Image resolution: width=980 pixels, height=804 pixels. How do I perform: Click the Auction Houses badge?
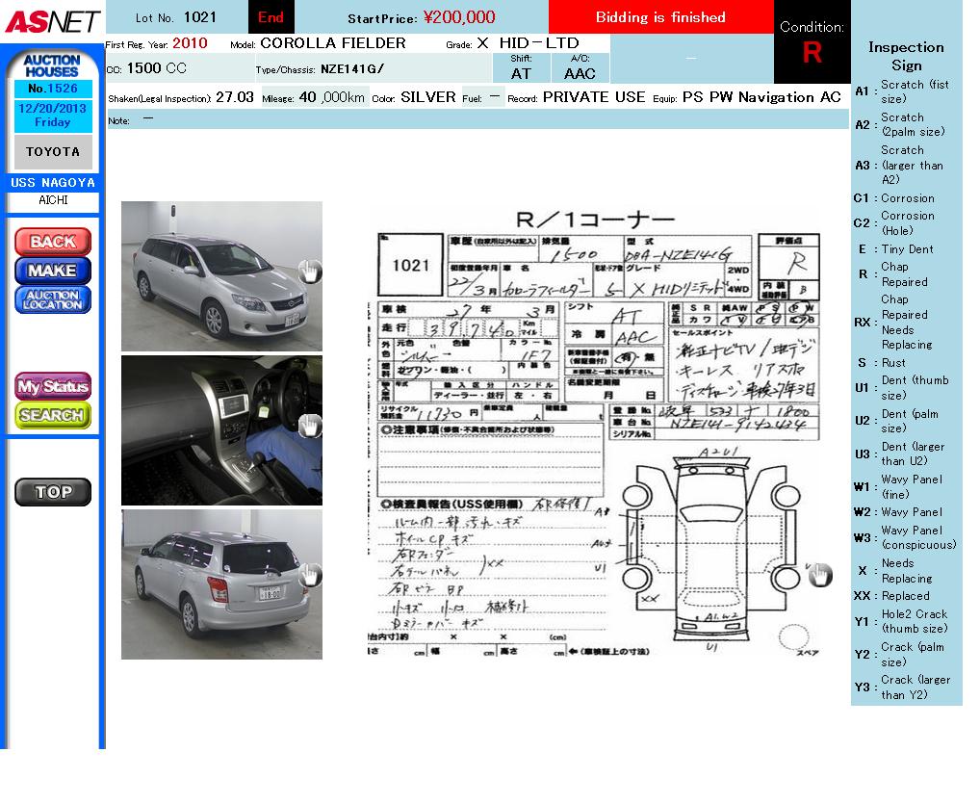(52, 65)
